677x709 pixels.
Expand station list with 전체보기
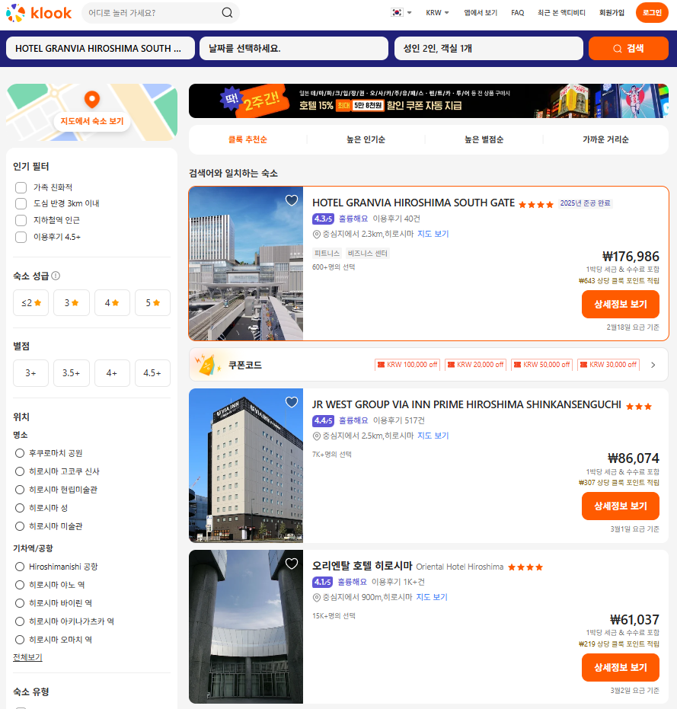click(x=27, y=657)
